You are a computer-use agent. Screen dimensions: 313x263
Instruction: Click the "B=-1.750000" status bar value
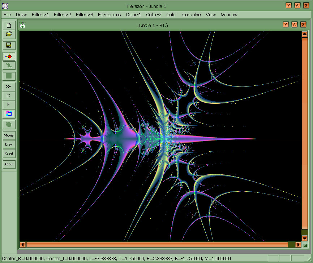coord(188,258)
